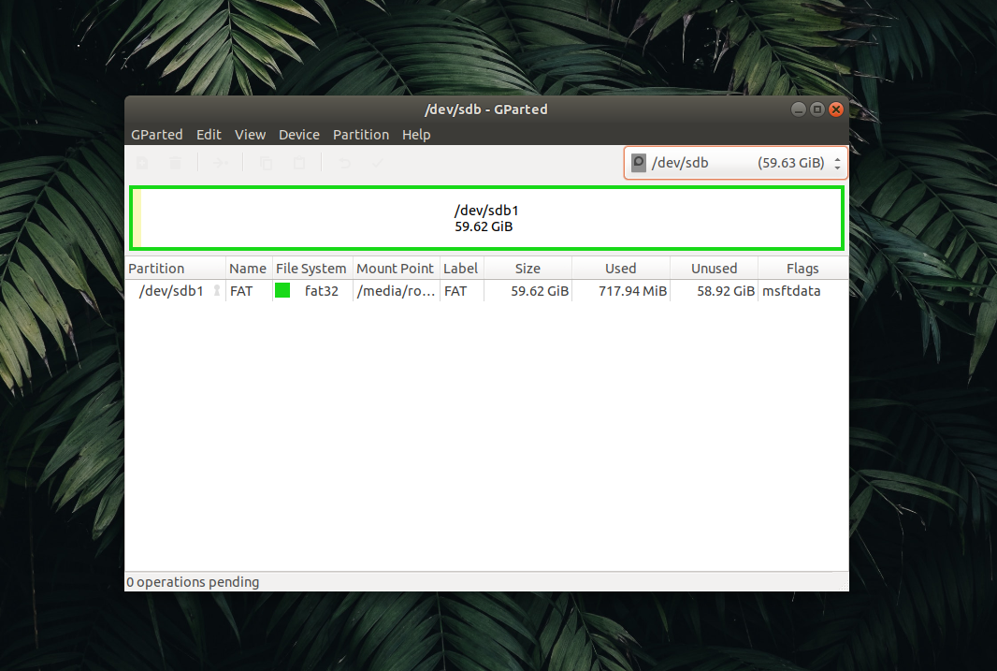
Task: Click the Apply all operations checkmark
Action: pos(378,164)
